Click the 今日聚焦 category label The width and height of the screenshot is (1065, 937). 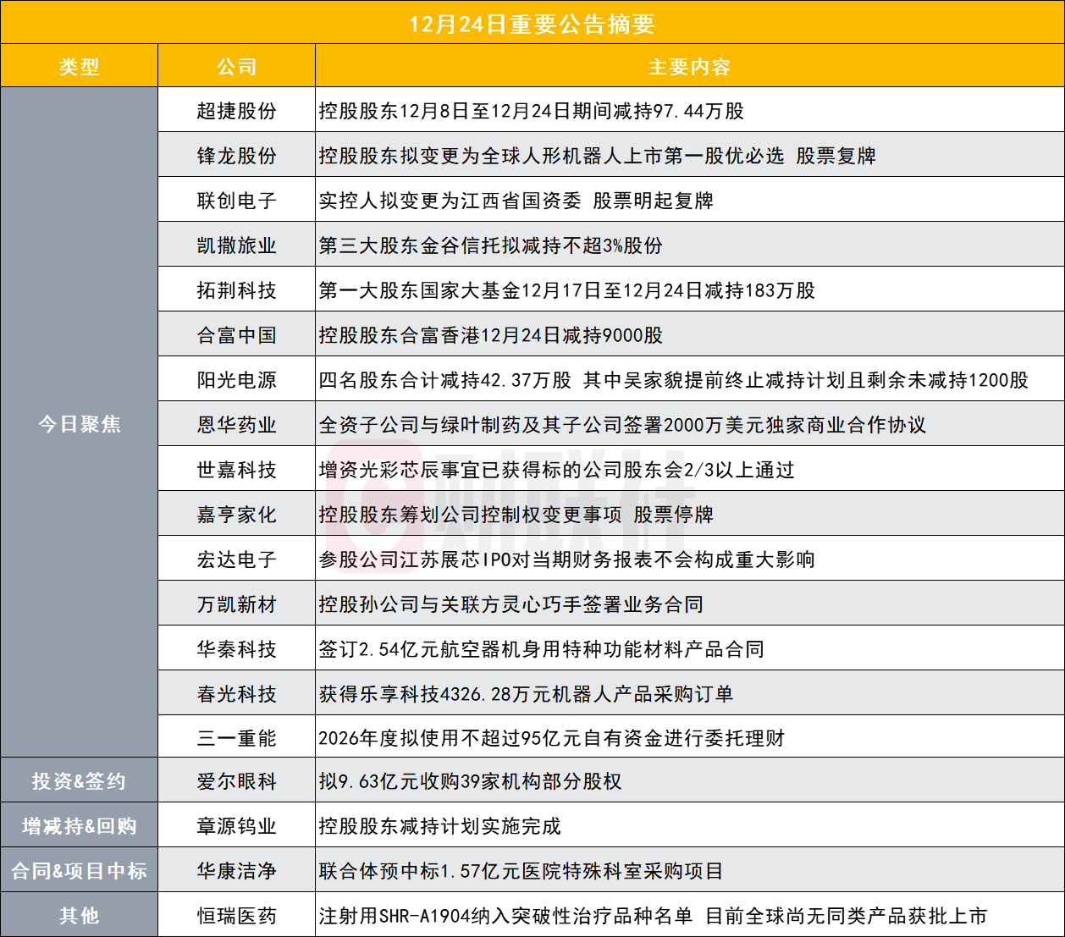click(x=79, y=424)
